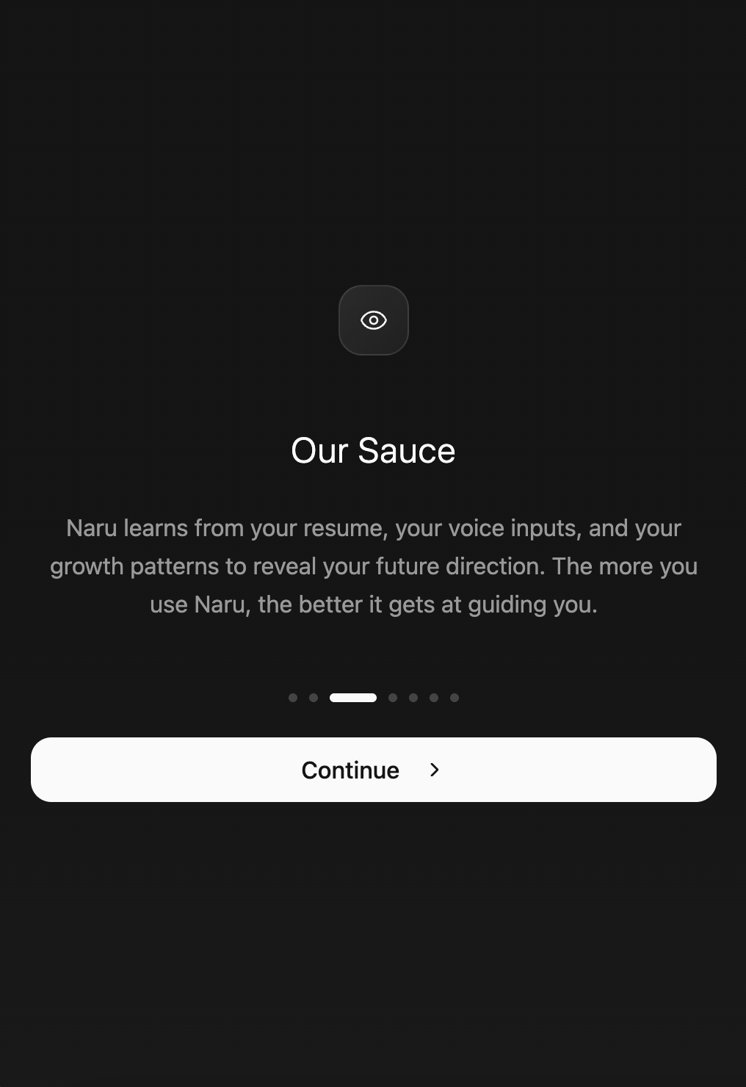Open the last onboarding page dot
746x1087 pixels.
[x=455, y=698]
